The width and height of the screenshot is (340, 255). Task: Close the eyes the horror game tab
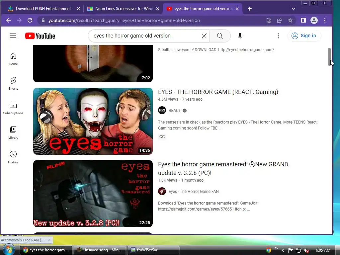click(x=237, y=9)
